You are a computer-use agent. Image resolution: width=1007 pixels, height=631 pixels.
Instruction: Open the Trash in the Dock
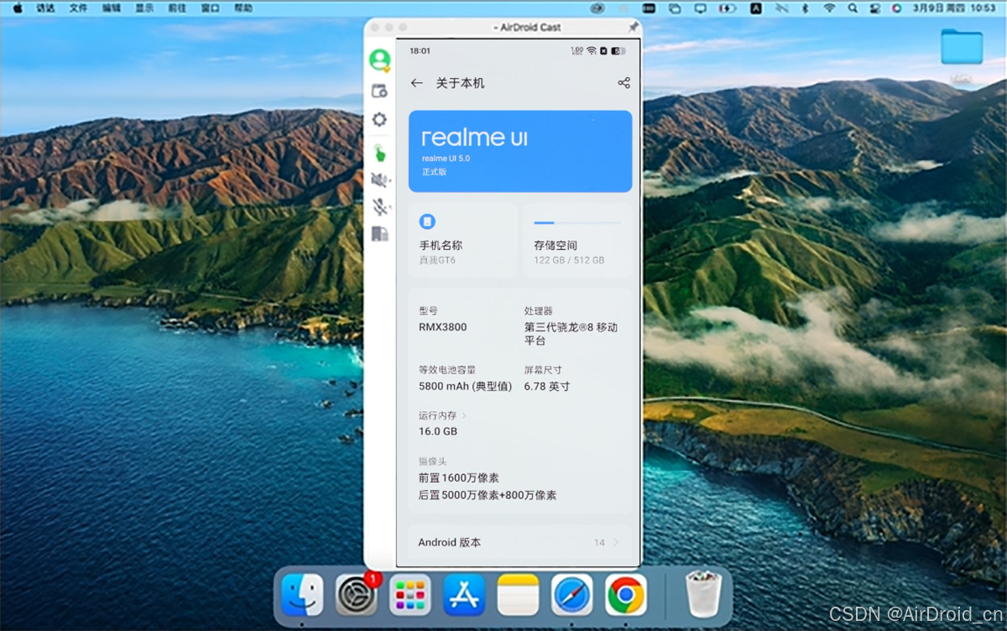click(703, 594)
